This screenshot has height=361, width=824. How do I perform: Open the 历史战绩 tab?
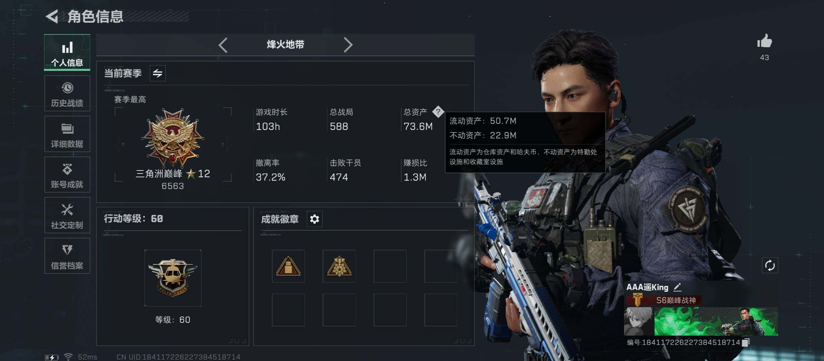(x=67, y=93)
